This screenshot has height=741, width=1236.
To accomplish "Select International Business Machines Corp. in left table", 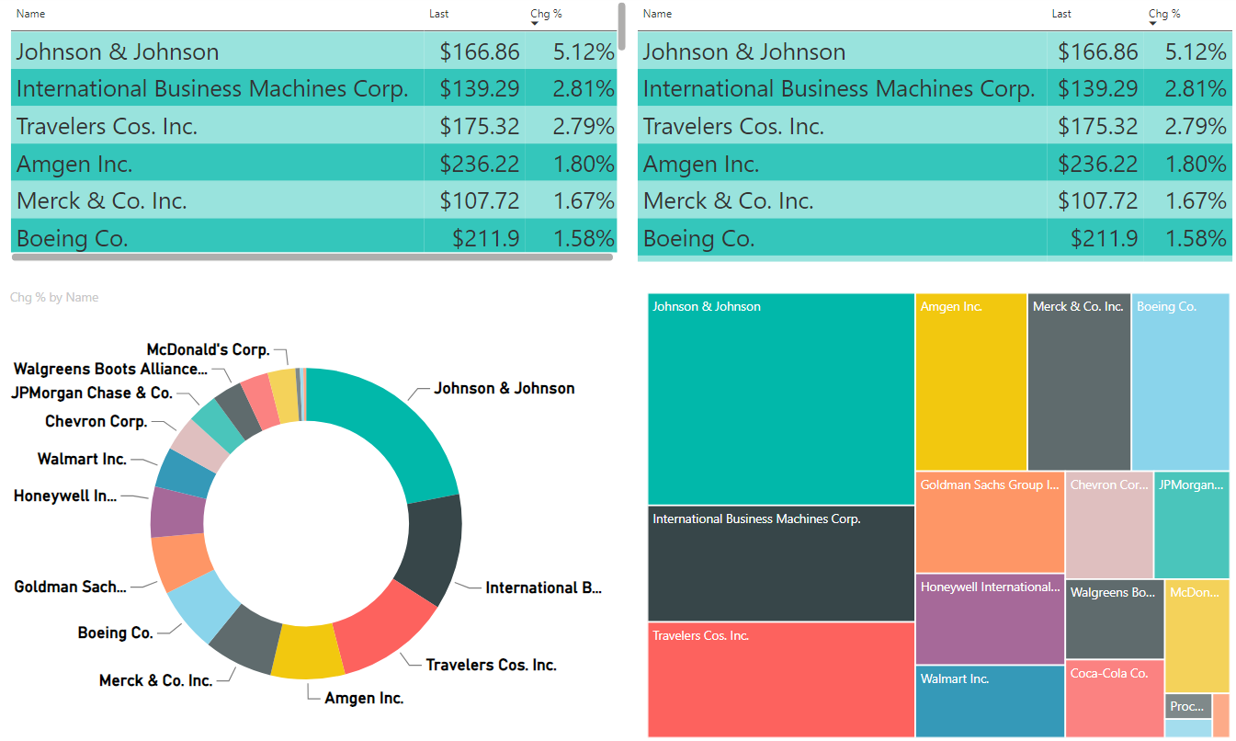I will pos(212,89).
